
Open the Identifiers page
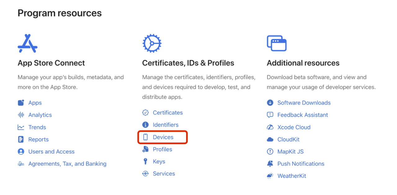pyautogui.click(x=165, y=125)
